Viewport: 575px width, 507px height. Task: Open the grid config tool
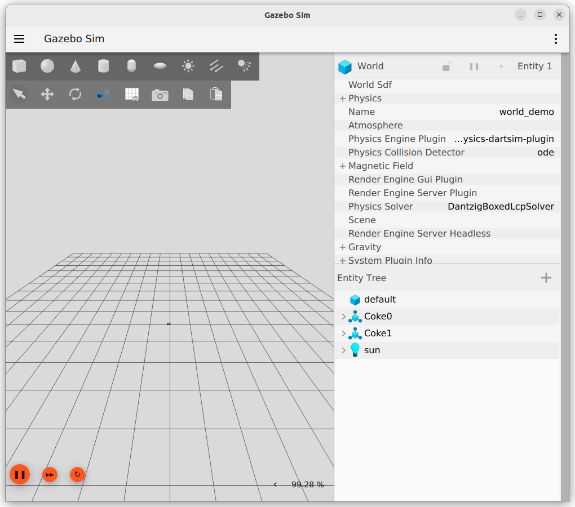132,94
